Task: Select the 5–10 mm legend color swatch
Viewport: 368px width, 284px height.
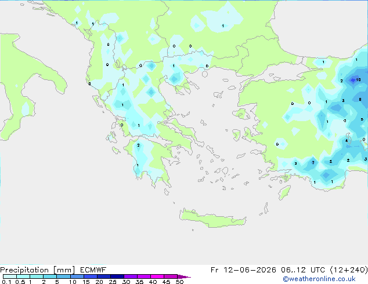Action: pos(63,276)
